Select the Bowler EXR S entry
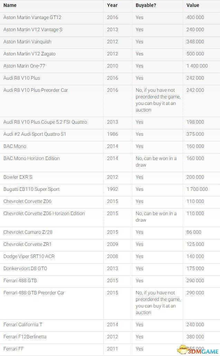 [110, 177]
